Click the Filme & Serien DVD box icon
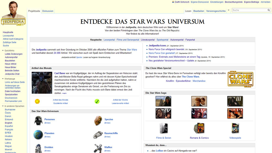The width and height of the screenshot is (272, 153). coord(163,128)
